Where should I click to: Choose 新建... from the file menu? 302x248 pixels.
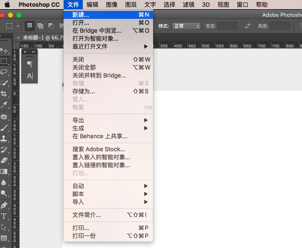[x=108, y=15]
